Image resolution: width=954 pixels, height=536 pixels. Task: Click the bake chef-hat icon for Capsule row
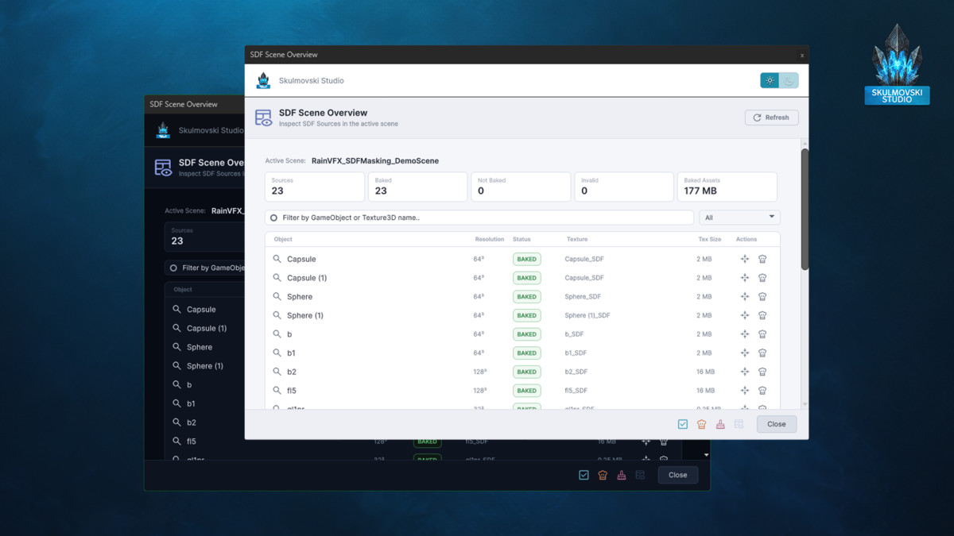tap(762, 259)
